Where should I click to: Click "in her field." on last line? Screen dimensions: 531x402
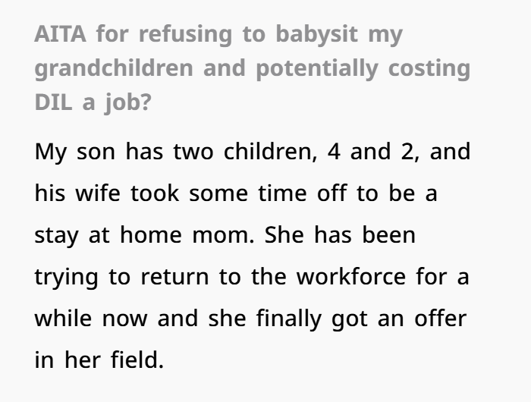[99, 360]
